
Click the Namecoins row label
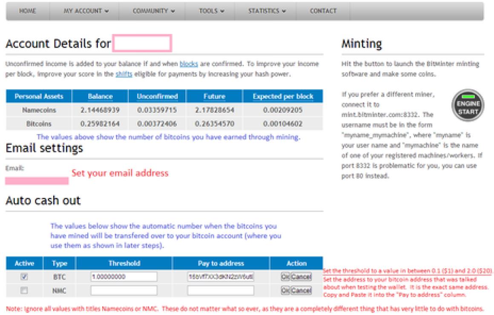pyautogui.click(x=39, y=110)
